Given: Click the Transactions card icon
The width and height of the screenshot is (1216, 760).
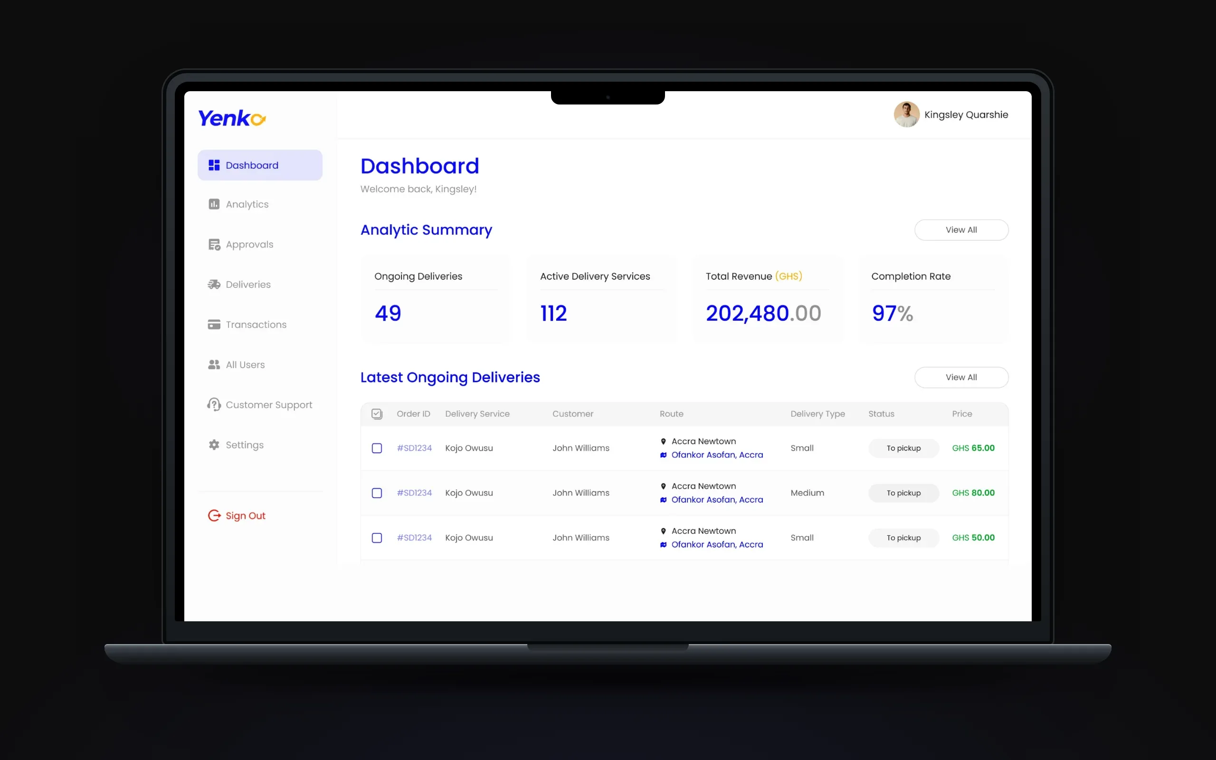Looking at the screenshot, I should point(214,325).
